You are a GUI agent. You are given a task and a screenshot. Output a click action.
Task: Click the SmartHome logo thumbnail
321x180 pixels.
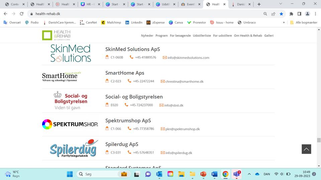pos(62,77)
